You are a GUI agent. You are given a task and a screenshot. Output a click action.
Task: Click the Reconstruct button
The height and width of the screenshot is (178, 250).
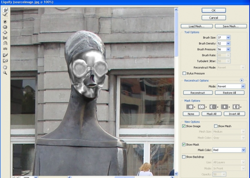(x=198, y=93)
